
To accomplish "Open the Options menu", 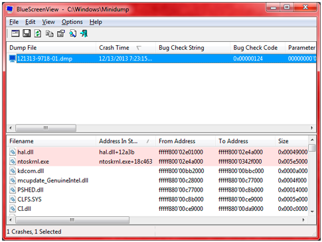I will [x=72, y=22].
